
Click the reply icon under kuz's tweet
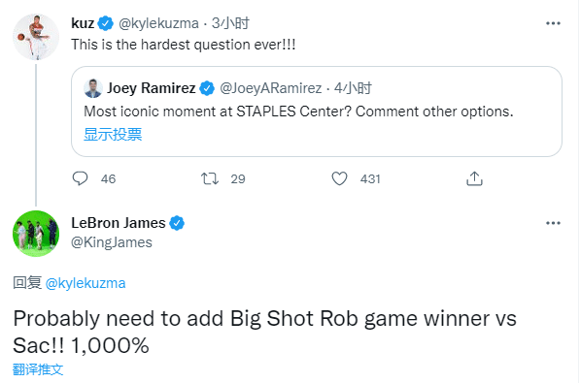point(80,178)
